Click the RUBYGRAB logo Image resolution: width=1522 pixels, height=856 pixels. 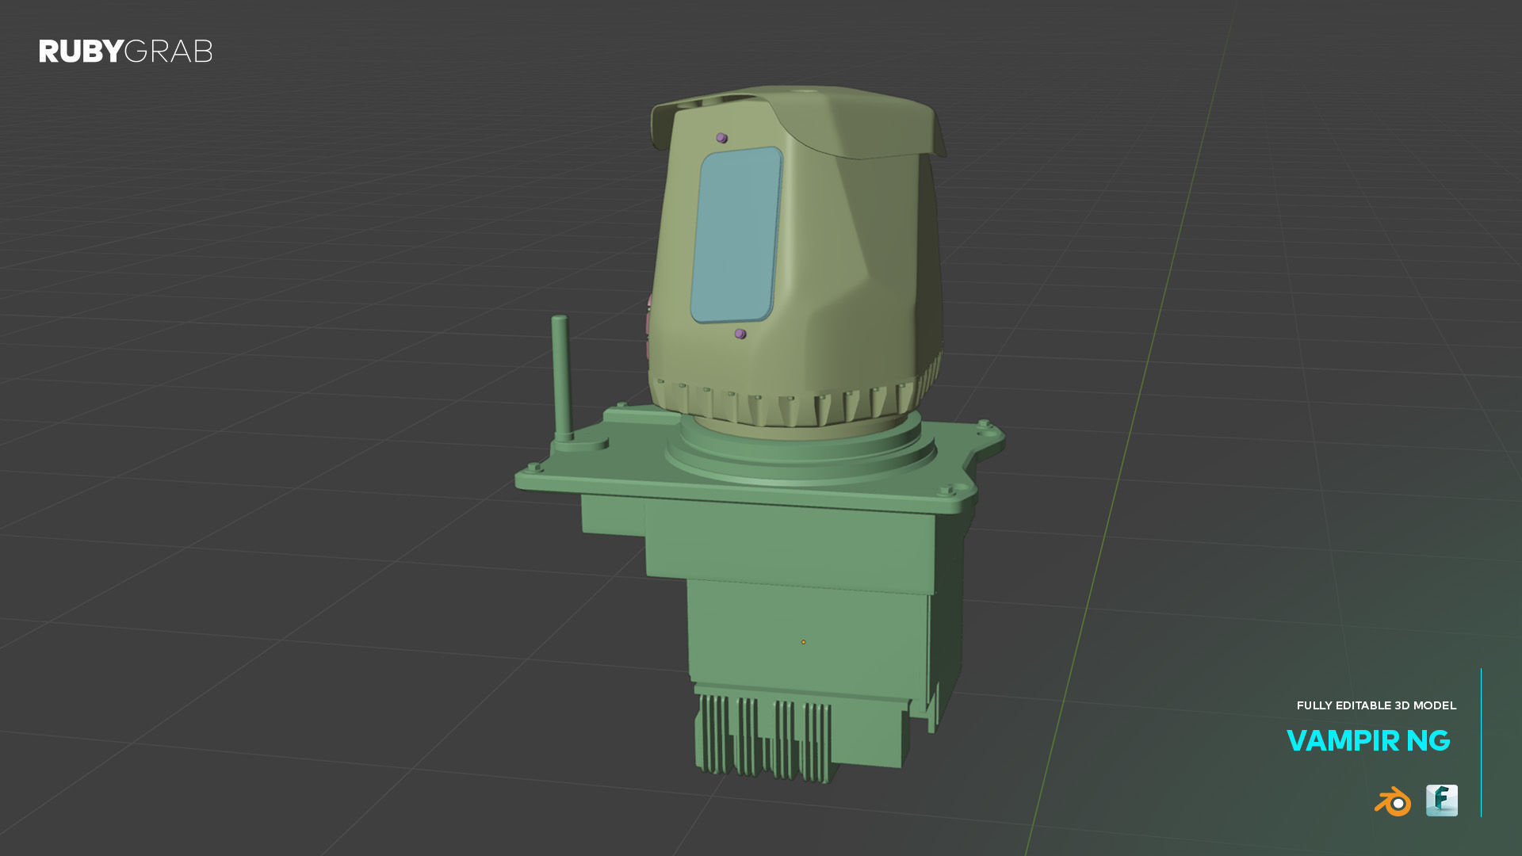tap(126, 52)
